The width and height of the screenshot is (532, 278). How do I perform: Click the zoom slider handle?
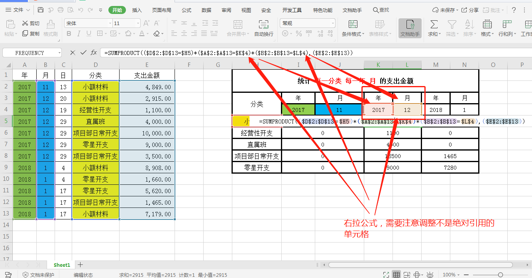click(x=500, y=275)
